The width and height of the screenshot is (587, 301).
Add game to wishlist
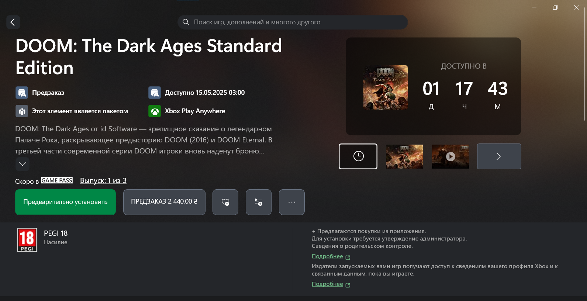pyautogui.click(x=225, y=202)
